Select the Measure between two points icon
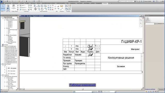 pos(62,9)
